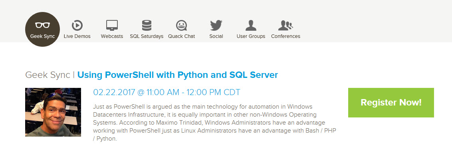Choose the SQL Saturdays text label

tap(147, 36)
